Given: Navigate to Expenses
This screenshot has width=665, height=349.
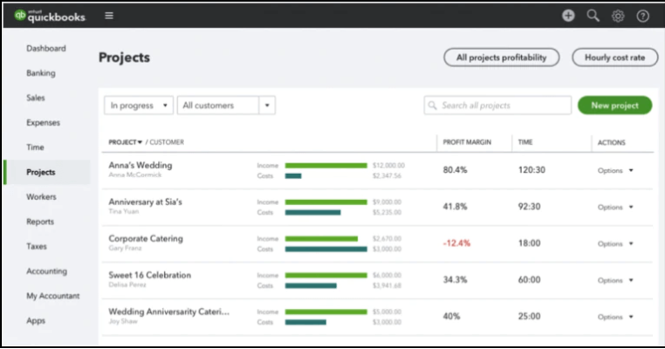Looking at the screenshot, I should pyautogui.click(x=44, y=122).
